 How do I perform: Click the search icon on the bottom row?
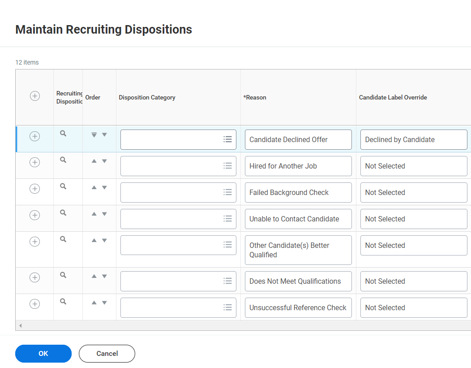click(x=63, y=301)
